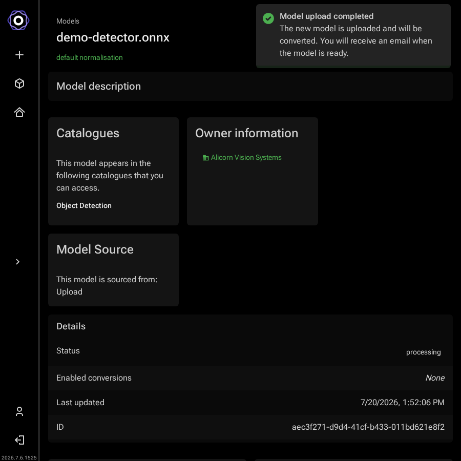This screenshot has height=461, width=461.
Task: Open the Object Detection catalogue
Action: click(84, 205)
